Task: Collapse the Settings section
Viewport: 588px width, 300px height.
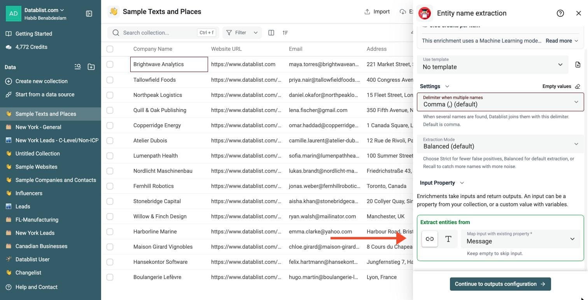Action: [435, 86]
